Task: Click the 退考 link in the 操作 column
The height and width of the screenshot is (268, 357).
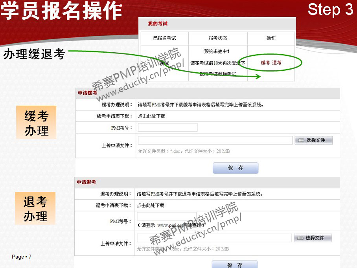Action: (x=277, y=63)
